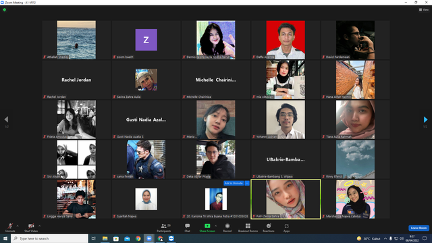432x243 pixels.
Task: Start recording with the Record button
Action: click(x=227, y=227)
